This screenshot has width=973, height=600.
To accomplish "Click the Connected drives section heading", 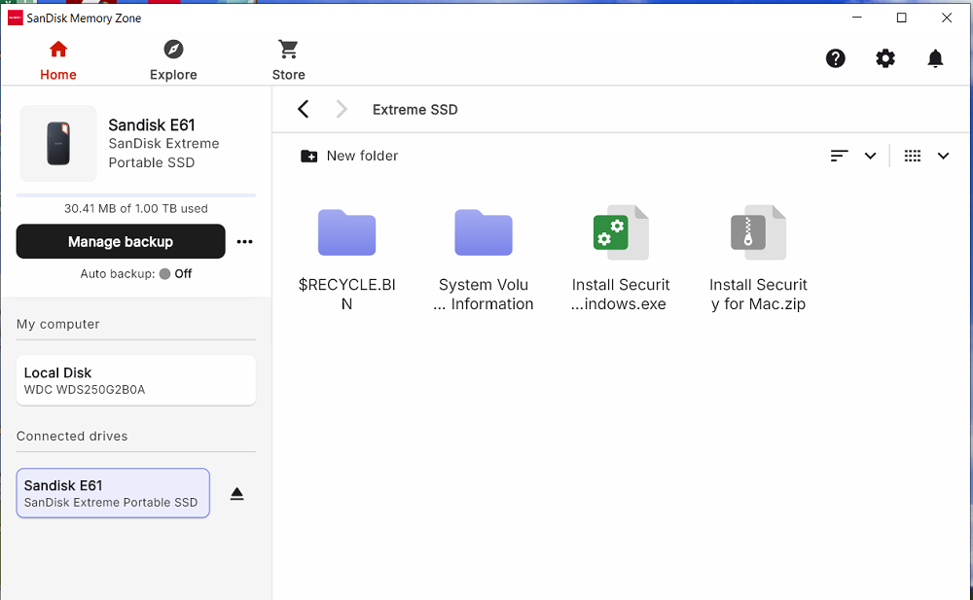I will [72, 437].
